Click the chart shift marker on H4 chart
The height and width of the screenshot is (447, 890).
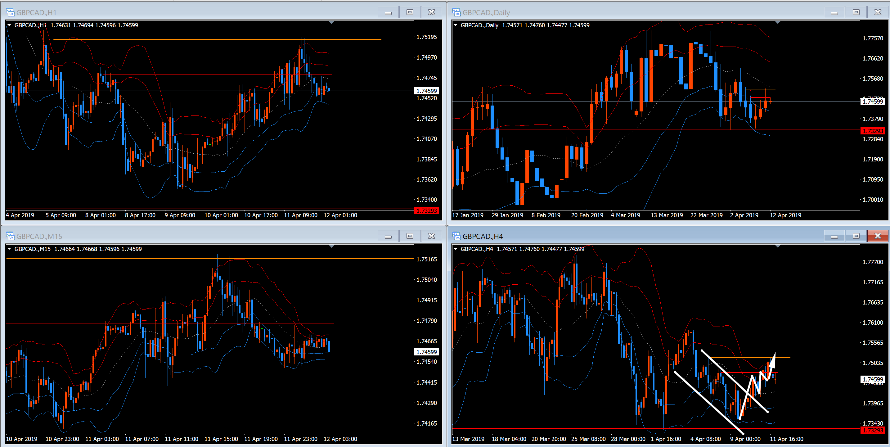(x=778, y=246)
